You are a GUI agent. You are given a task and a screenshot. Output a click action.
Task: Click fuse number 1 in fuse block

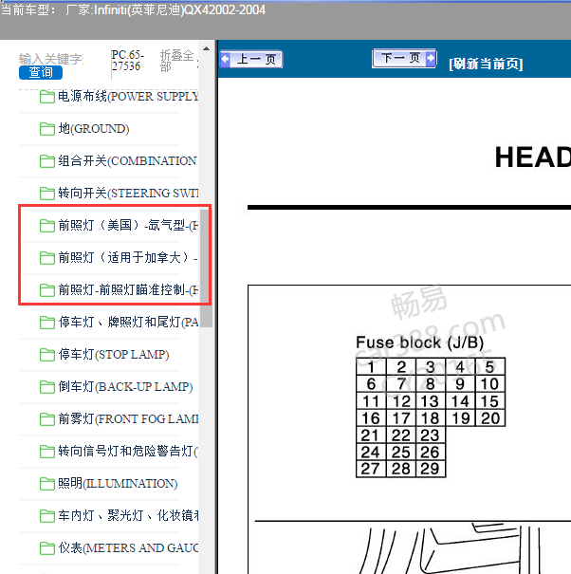(371, 367)
